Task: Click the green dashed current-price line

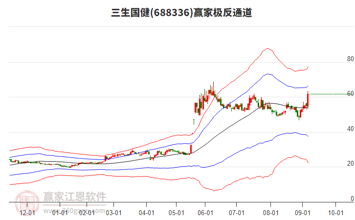Action: [331, 94]
